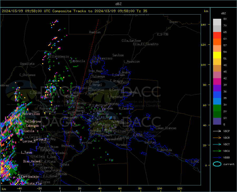Click the orange VBCR arrow symbol

point(217,138)
